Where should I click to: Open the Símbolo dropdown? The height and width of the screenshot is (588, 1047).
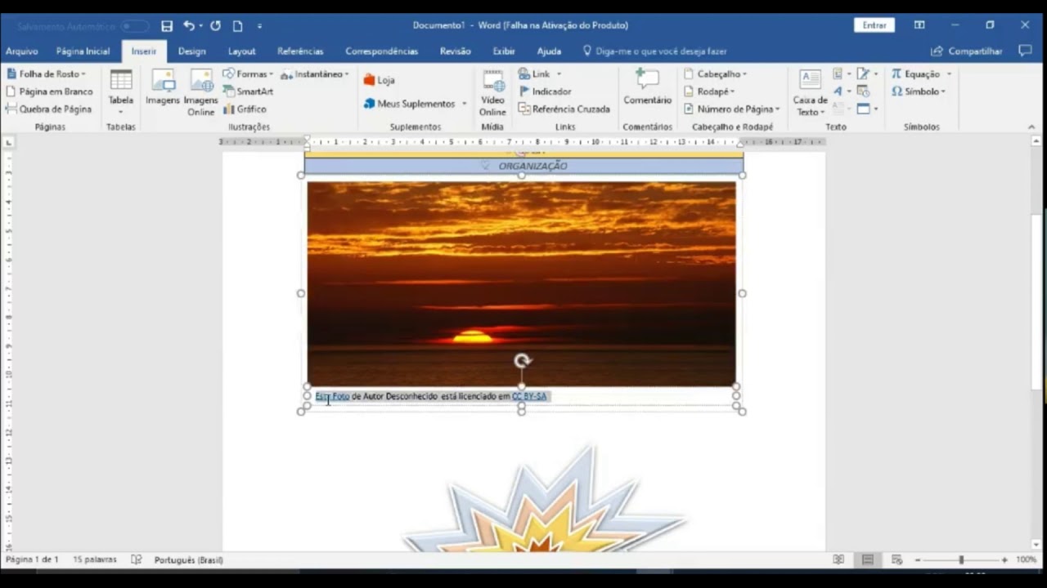click(919, 91)
